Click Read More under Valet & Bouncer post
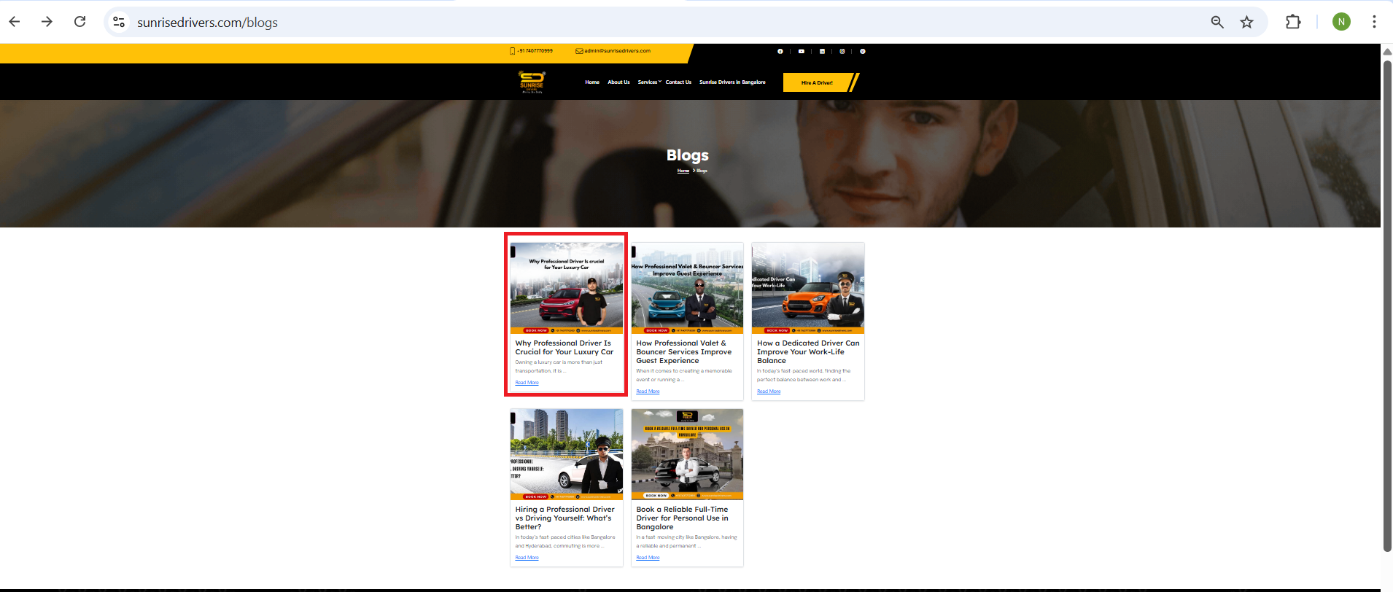1393x592 pixels. [x=648, y=392]
